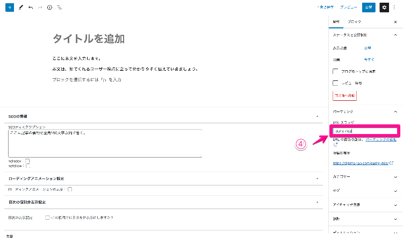Image resolution: width=403 pixels, height=238 pixels.
Task: Undo with the left arrow icon
Action: pyautogui.click(x=31, y=8)
